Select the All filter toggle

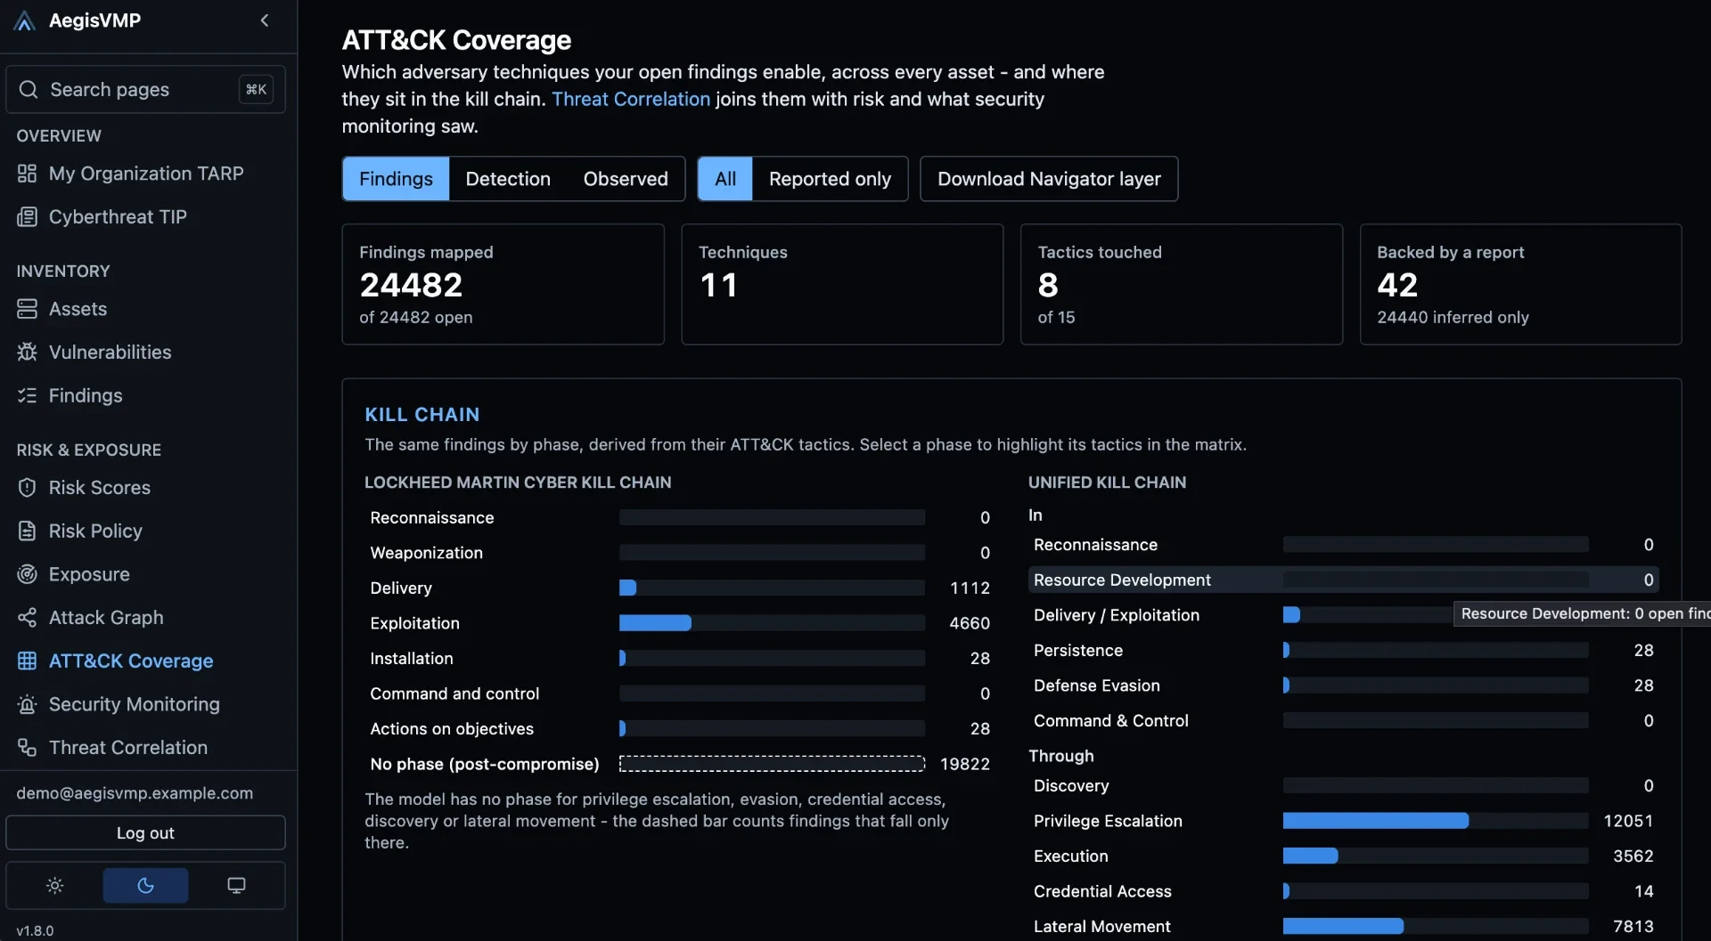[x=725, y=179]
